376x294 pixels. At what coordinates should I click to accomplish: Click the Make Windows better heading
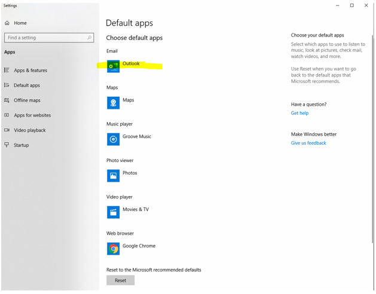314,134
